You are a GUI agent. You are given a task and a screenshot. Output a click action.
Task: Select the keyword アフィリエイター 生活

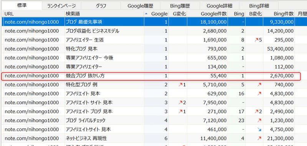click(84, 40)
